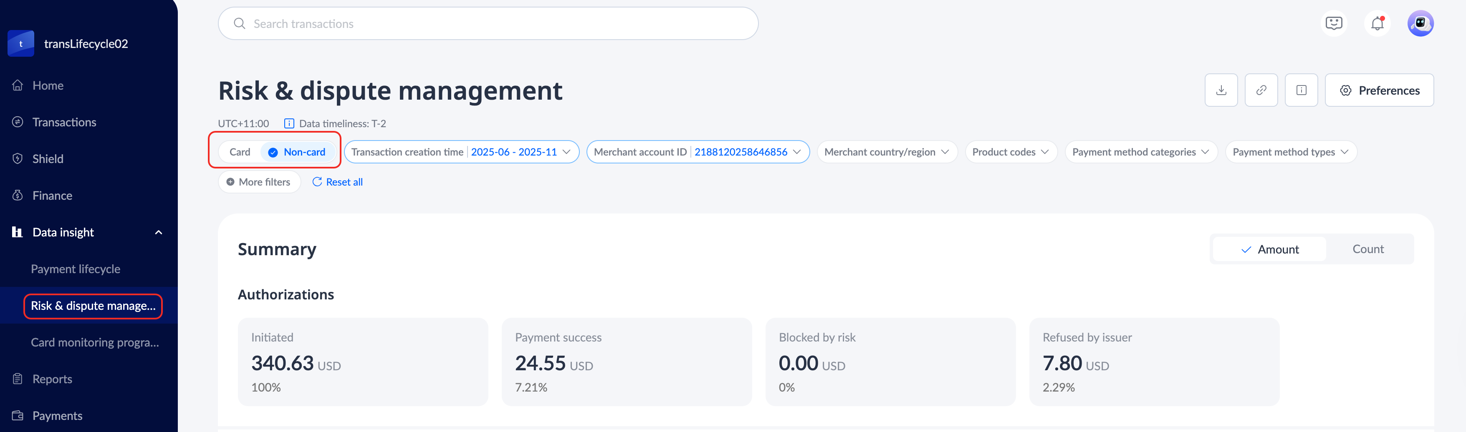The width and height of the screenshot is (1466, 432).
Task: Click the transLifecycle02 account logo
Action: click(21, 44)
